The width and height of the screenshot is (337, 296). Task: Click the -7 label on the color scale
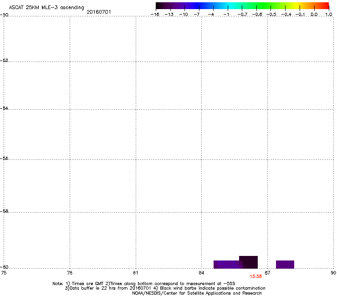(x=197, y=15)
